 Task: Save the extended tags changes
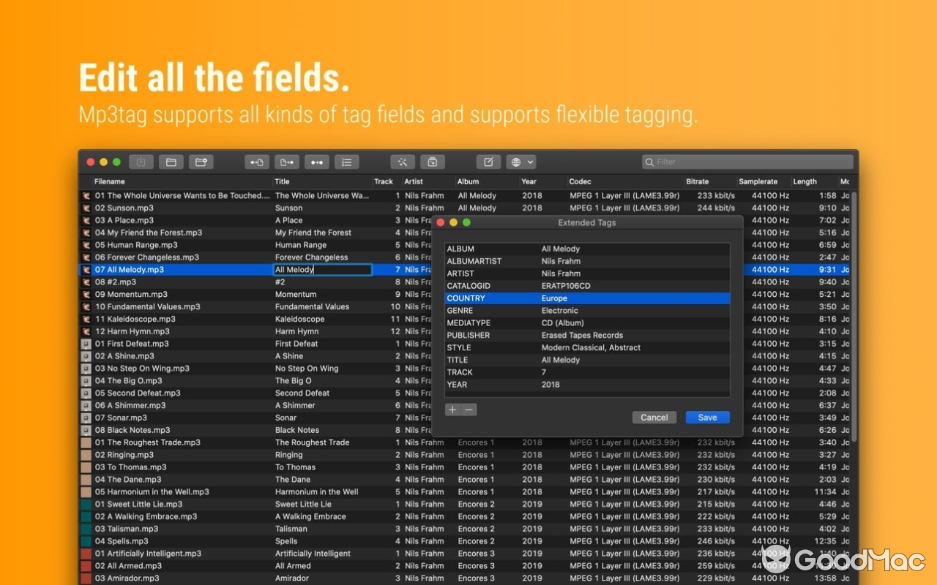(706, 417)
